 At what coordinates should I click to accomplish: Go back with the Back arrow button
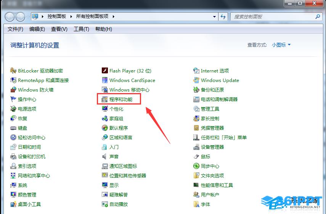click(10, 17)
